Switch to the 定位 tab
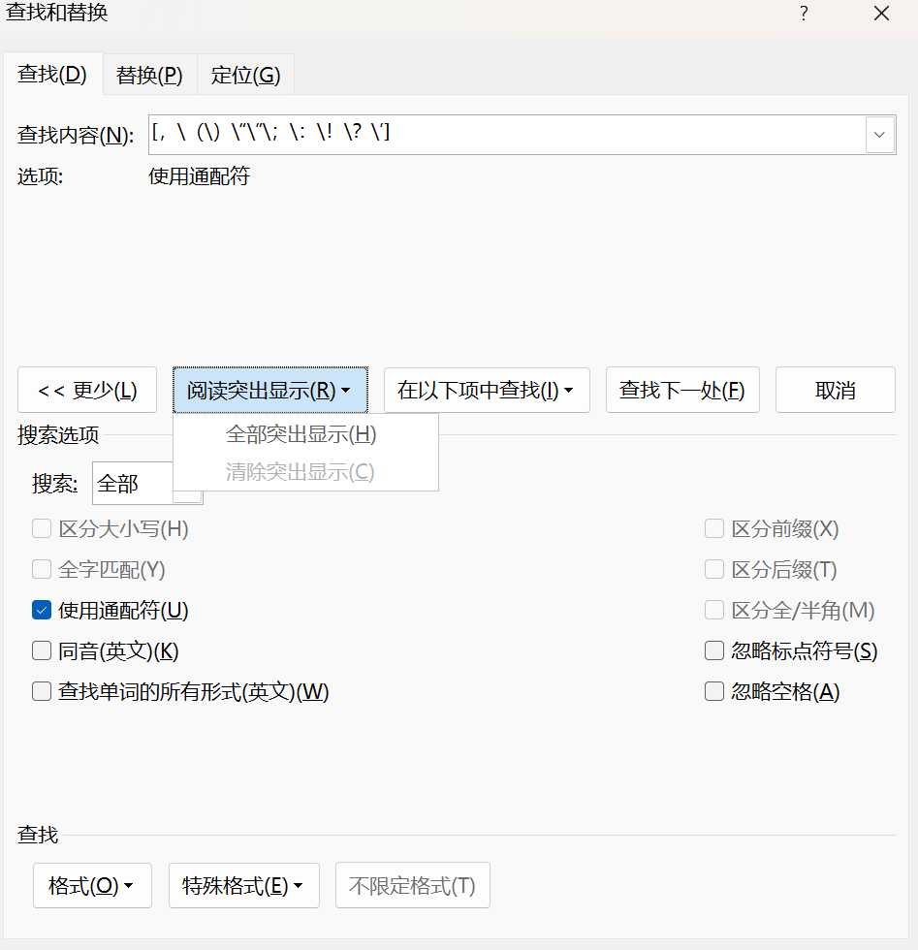 245,74
